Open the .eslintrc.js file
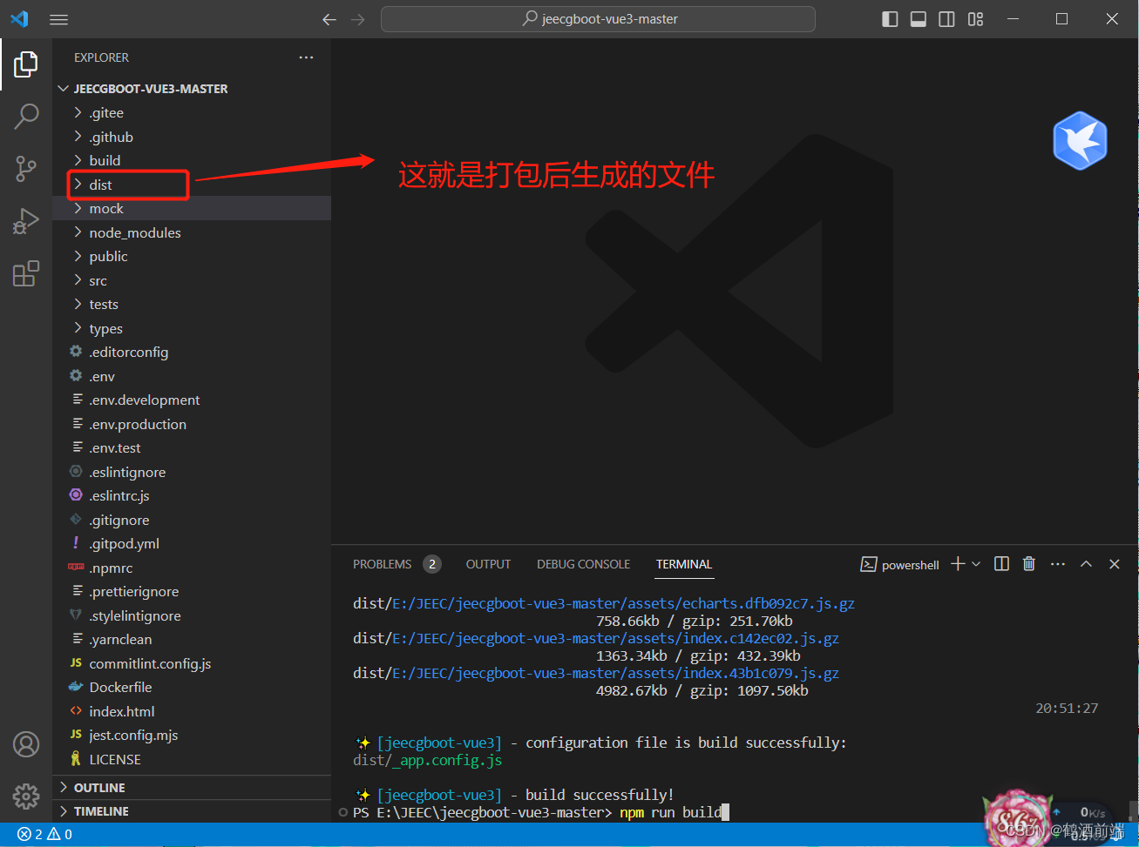1139x847 pixels. pyautogui.click(x=192, y=495)
